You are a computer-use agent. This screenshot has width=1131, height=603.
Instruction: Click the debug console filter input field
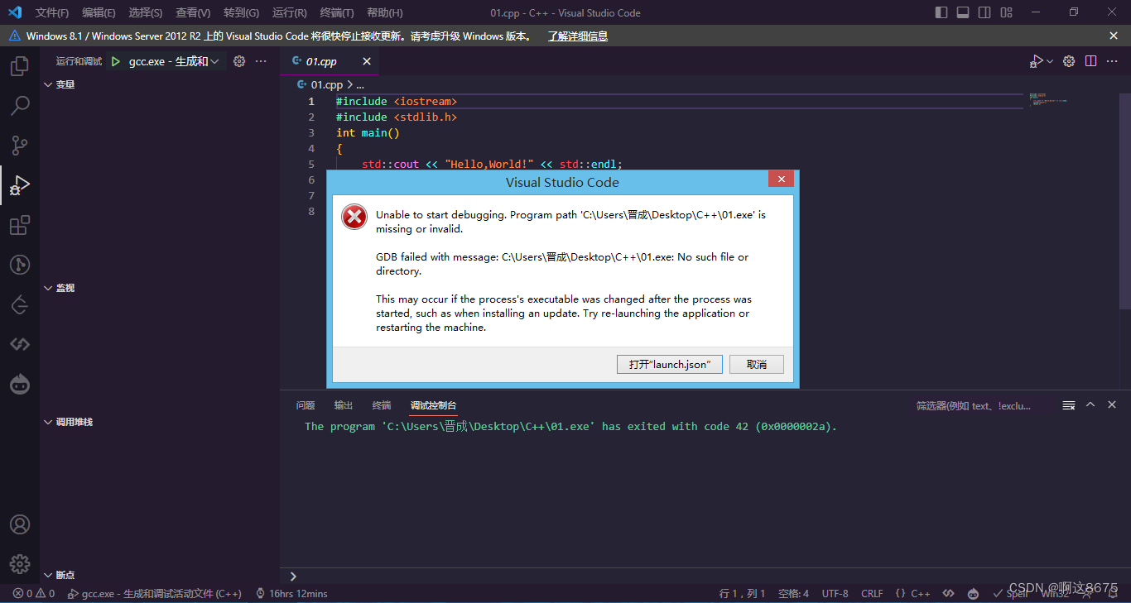click(984, 405)
